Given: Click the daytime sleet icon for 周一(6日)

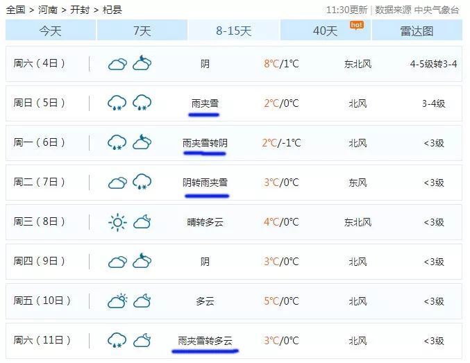Looking at the screenshot, I should click(117, 142).
